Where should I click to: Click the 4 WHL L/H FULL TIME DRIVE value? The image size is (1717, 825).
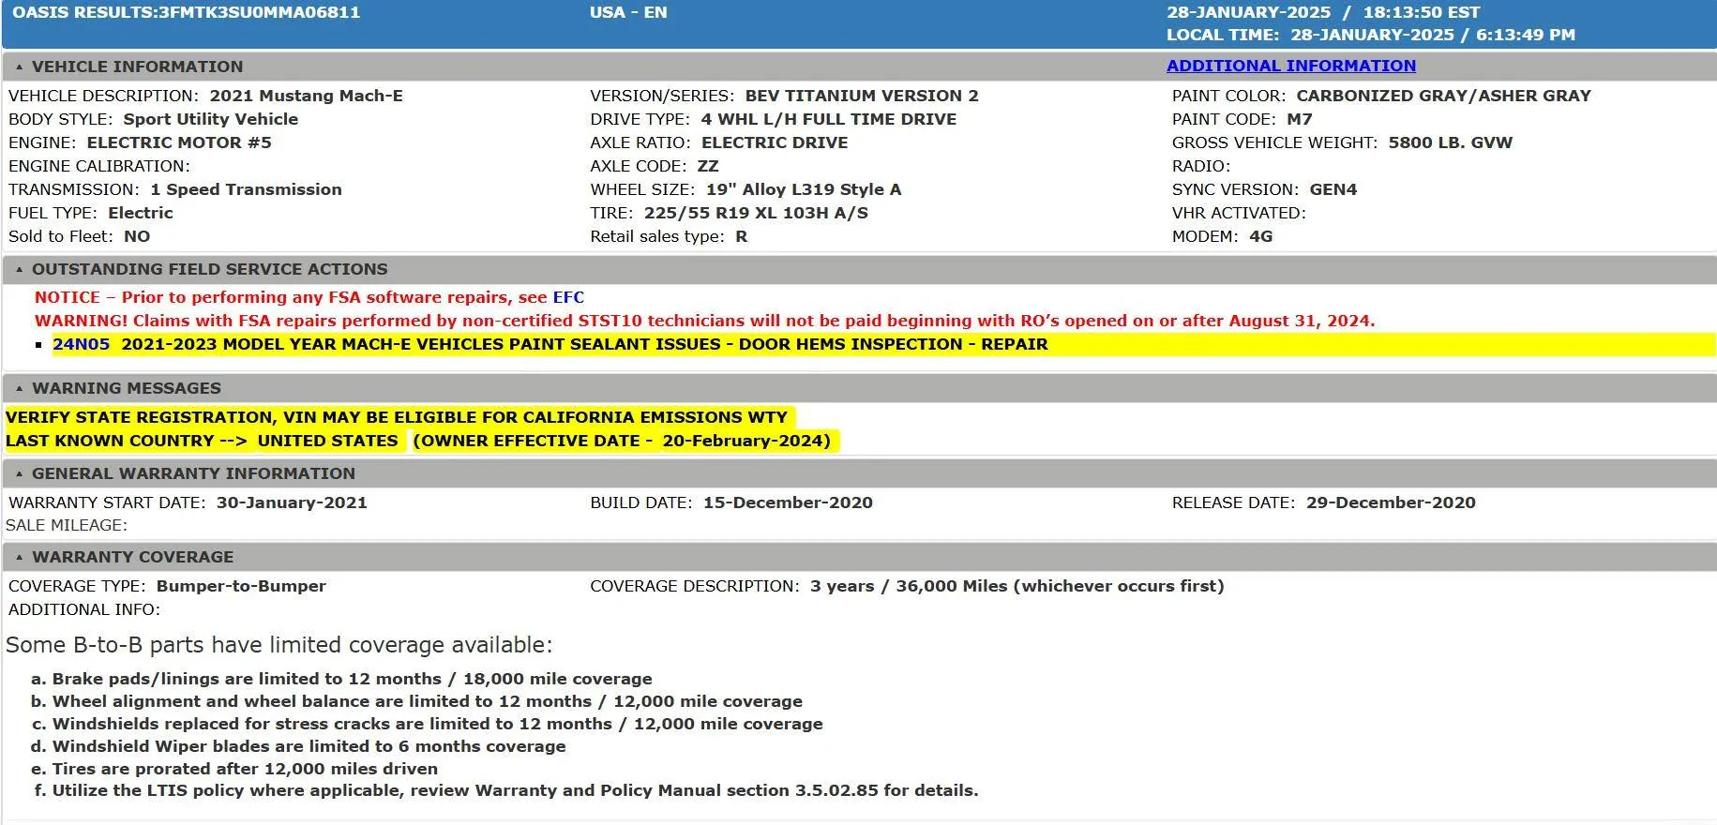coord(829,119)
